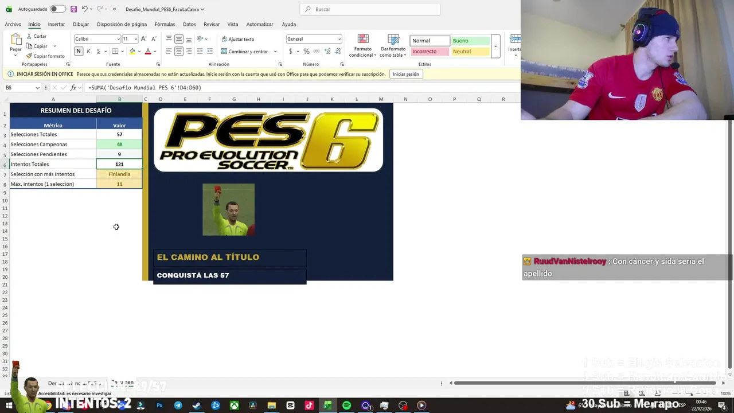
Task: Apply the Normal cell style
Action: tap(430, 41)
